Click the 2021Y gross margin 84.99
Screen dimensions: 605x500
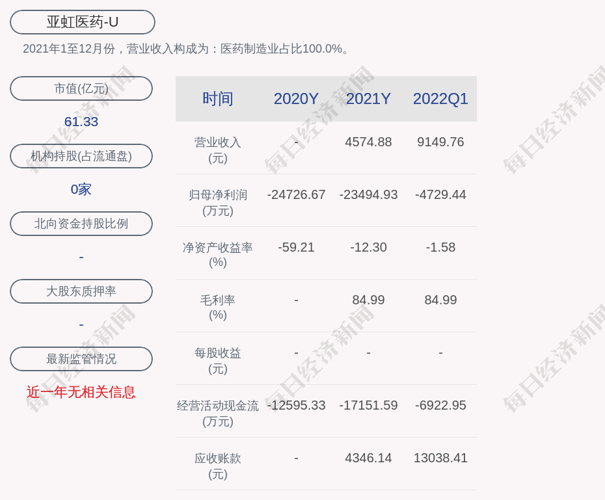point(368,300)
